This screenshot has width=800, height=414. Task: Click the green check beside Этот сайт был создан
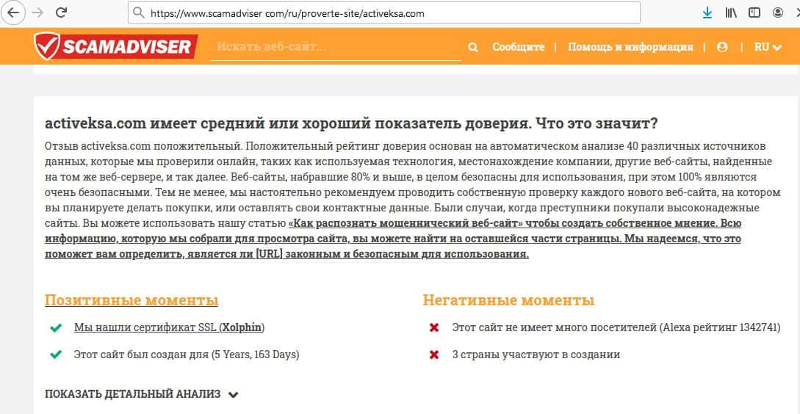pyautogui.click(x=56, y=355)
